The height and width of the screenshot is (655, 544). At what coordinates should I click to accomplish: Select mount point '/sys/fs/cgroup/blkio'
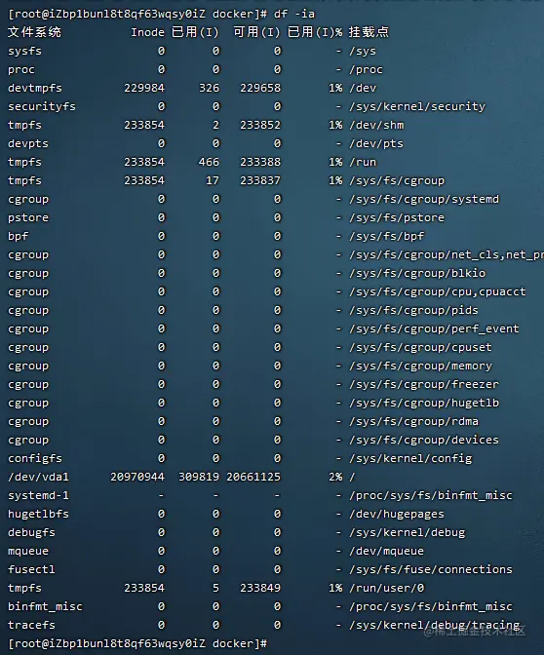tap(417, 273)
